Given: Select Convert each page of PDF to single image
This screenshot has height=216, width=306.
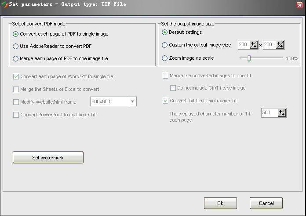Looking at the screenshot, I should (x=16, y=34).
